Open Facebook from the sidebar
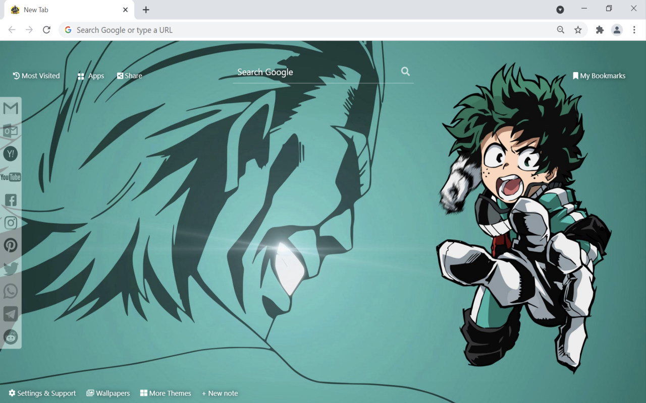Screen dimensions: 646x403 coord(11,199)
